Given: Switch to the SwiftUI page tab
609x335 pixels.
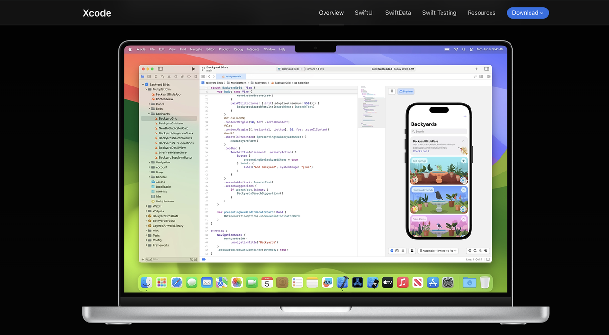Looking at the screenshot, I should 364,13.
